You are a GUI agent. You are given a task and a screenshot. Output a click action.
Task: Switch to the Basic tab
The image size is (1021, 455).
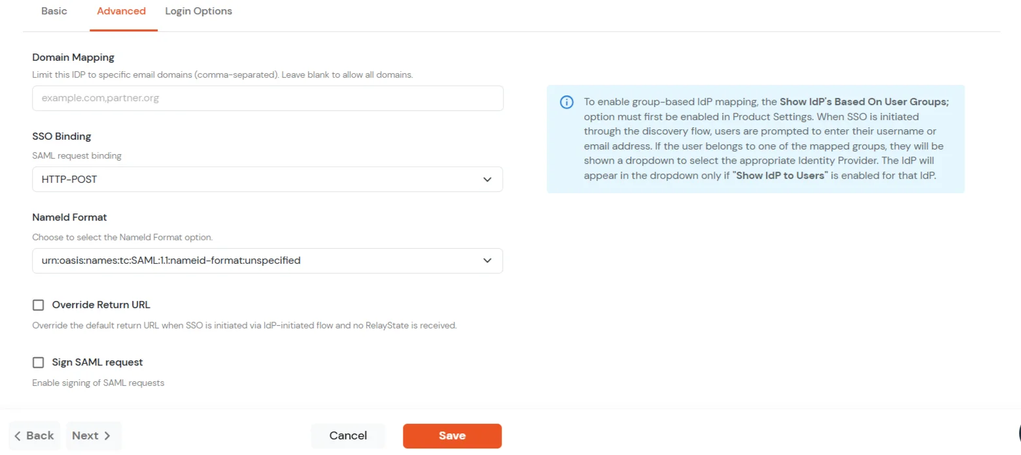click(54, 11)
